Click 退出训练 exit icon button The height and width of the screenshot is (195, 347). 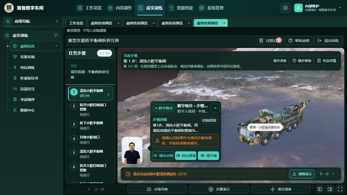pos(328,41)
